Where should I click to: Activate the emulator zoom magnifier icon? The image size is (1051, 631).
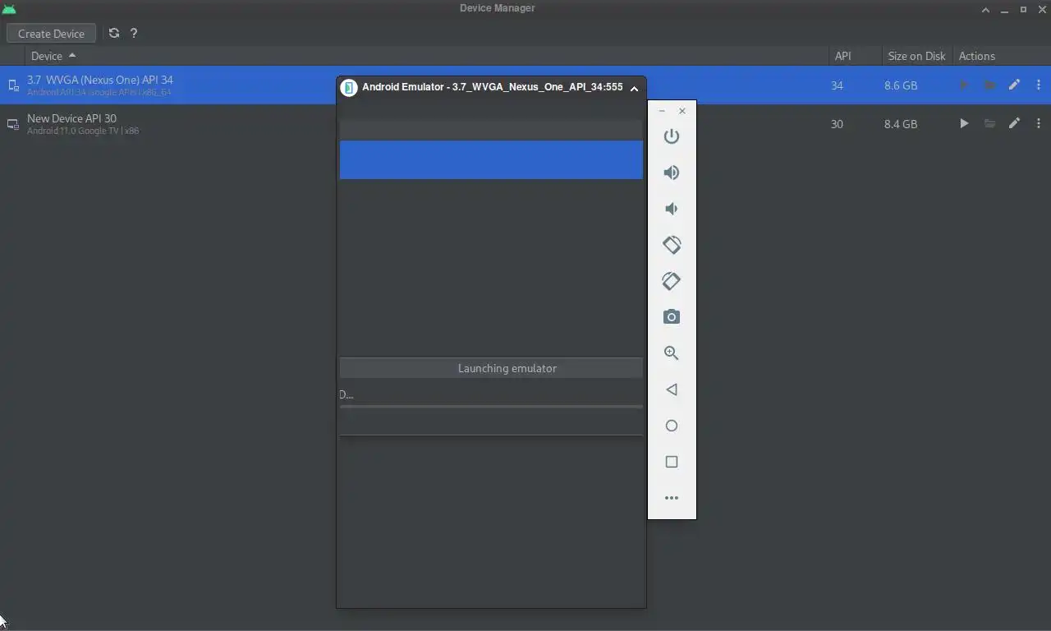click(x=672, y=353)
